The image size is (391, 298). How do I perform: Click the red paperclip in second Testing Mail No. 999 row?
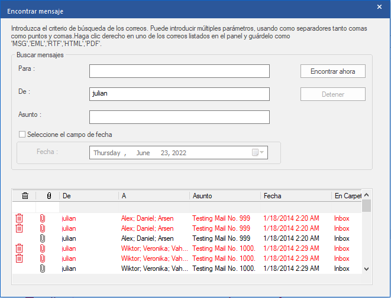coord(43,228)
